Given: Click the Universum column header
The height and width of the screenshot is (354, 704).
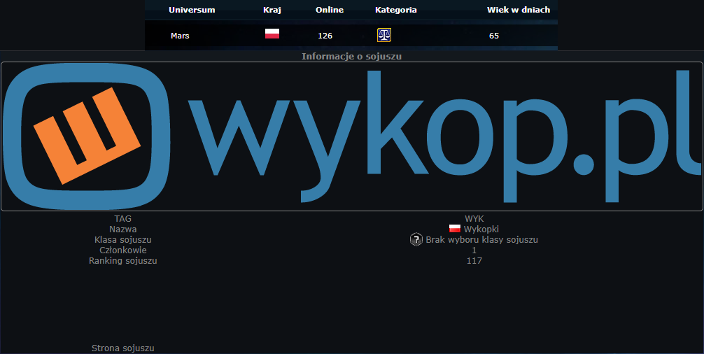Looking at the screenshot, I should pyautogui.click(x=192, y=10).
